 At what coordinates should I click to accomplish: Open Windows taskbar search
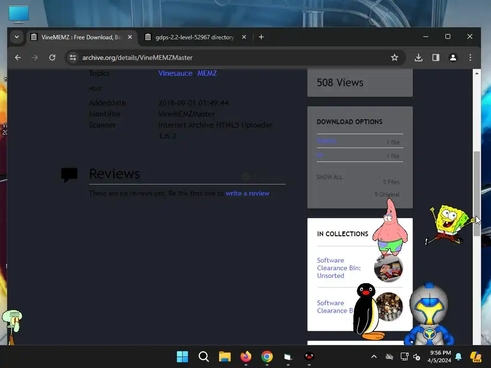point(203,356)
